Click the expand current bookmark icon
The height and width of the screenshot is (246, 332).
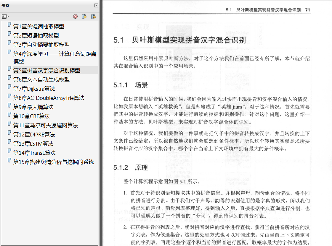tap(93, 17)
